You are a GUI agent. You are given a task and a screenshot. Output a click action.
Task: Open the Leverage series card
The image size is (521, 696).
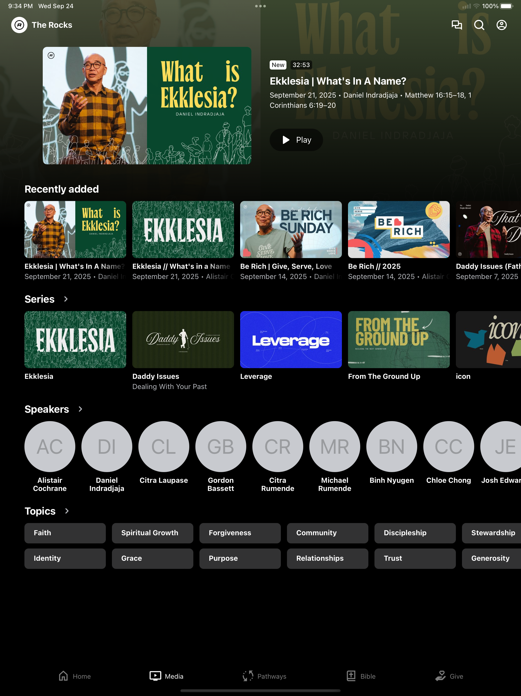point(291,340)
